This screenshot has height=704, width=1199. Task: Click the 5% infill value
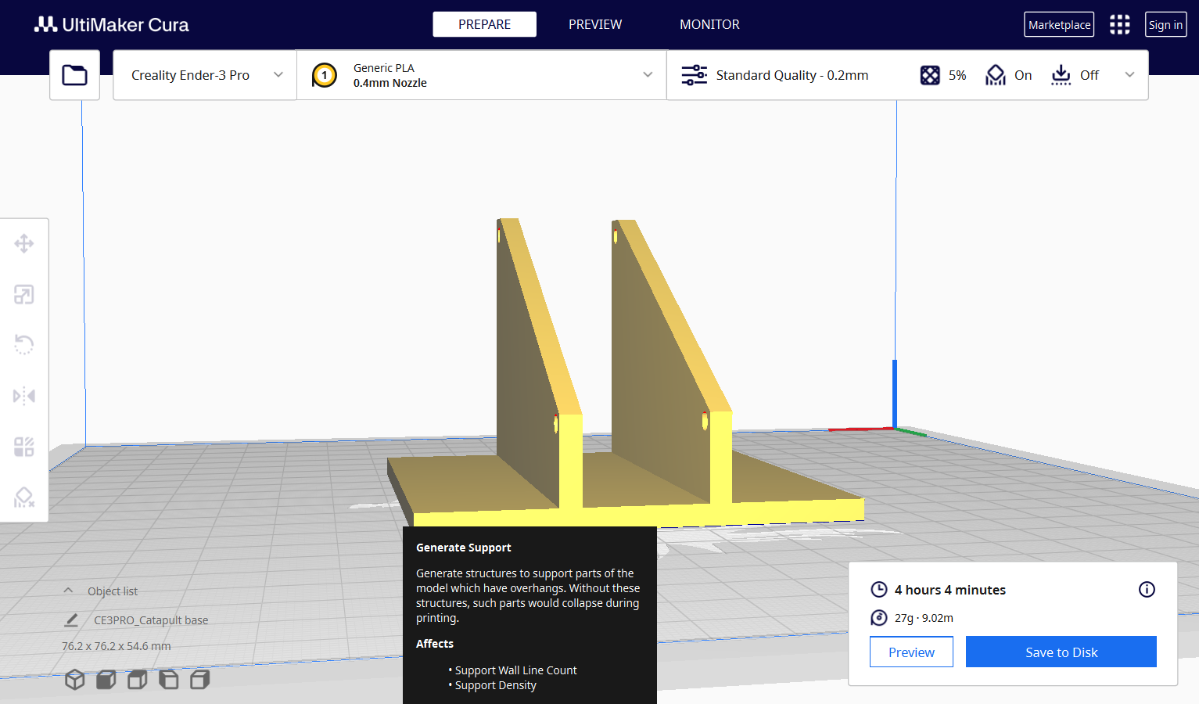957,75
